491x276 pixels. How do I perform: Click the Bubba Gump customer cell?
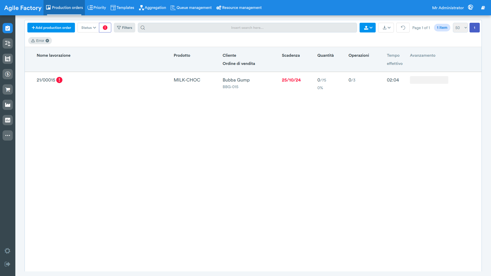pyautogui.click(x=236, y=80)
